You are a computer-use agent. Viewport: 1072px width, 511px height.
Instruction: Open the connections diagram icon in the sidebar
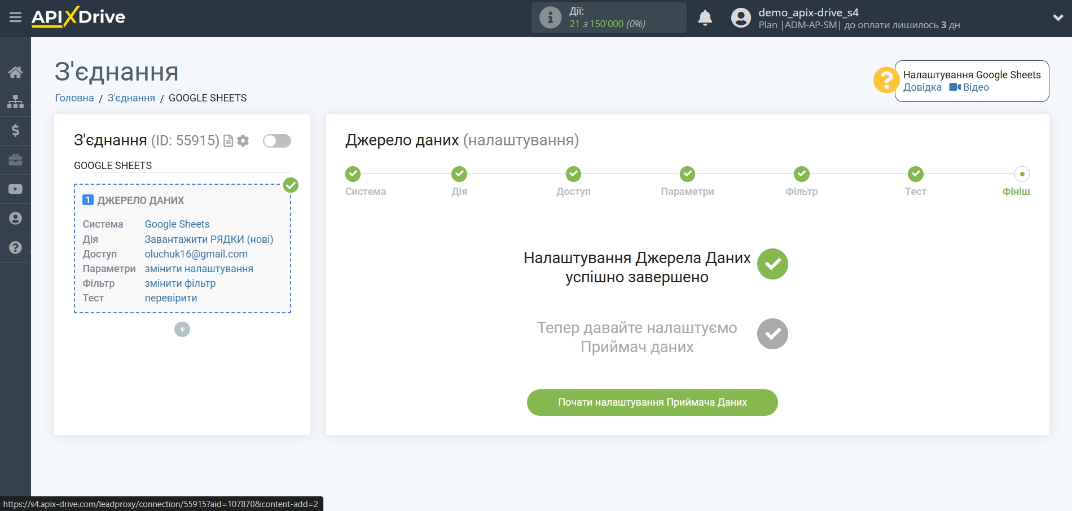coord(15,101)
